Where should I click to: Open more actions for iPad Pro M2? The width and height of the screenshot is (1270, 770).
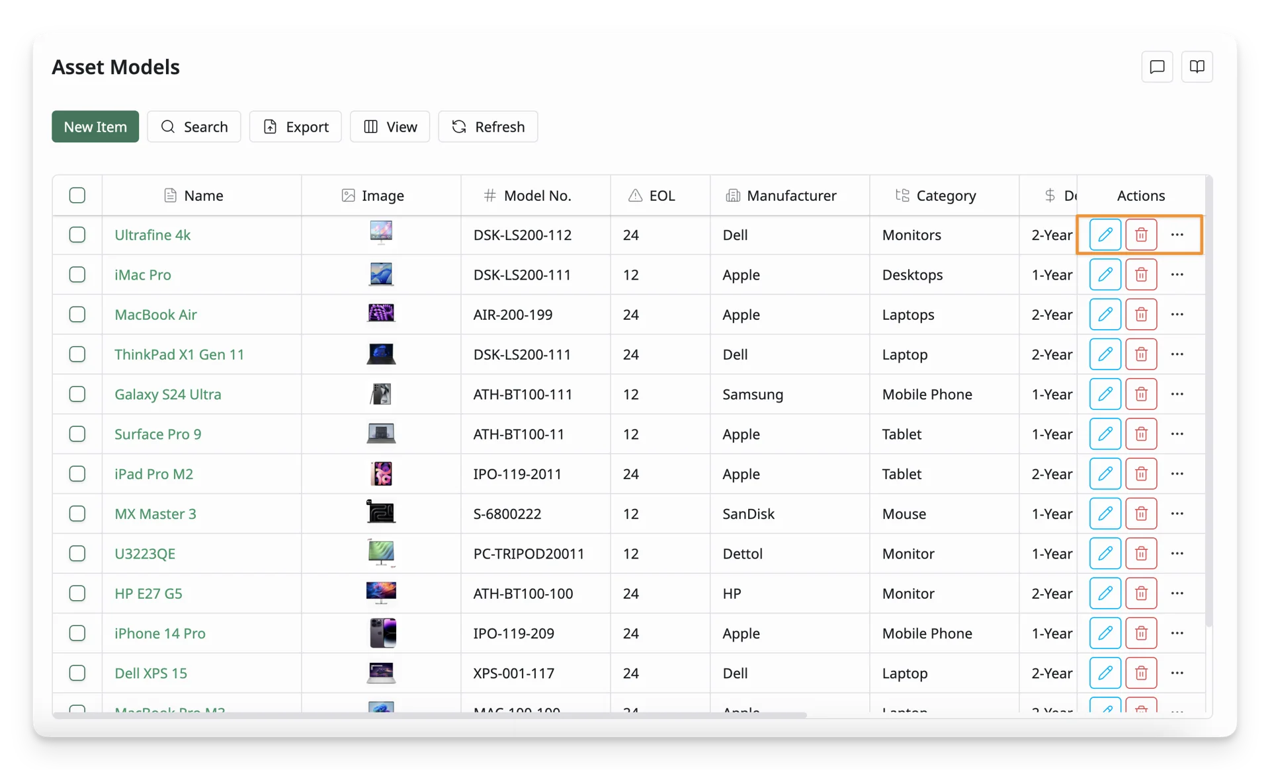[x=1177, y=474]
